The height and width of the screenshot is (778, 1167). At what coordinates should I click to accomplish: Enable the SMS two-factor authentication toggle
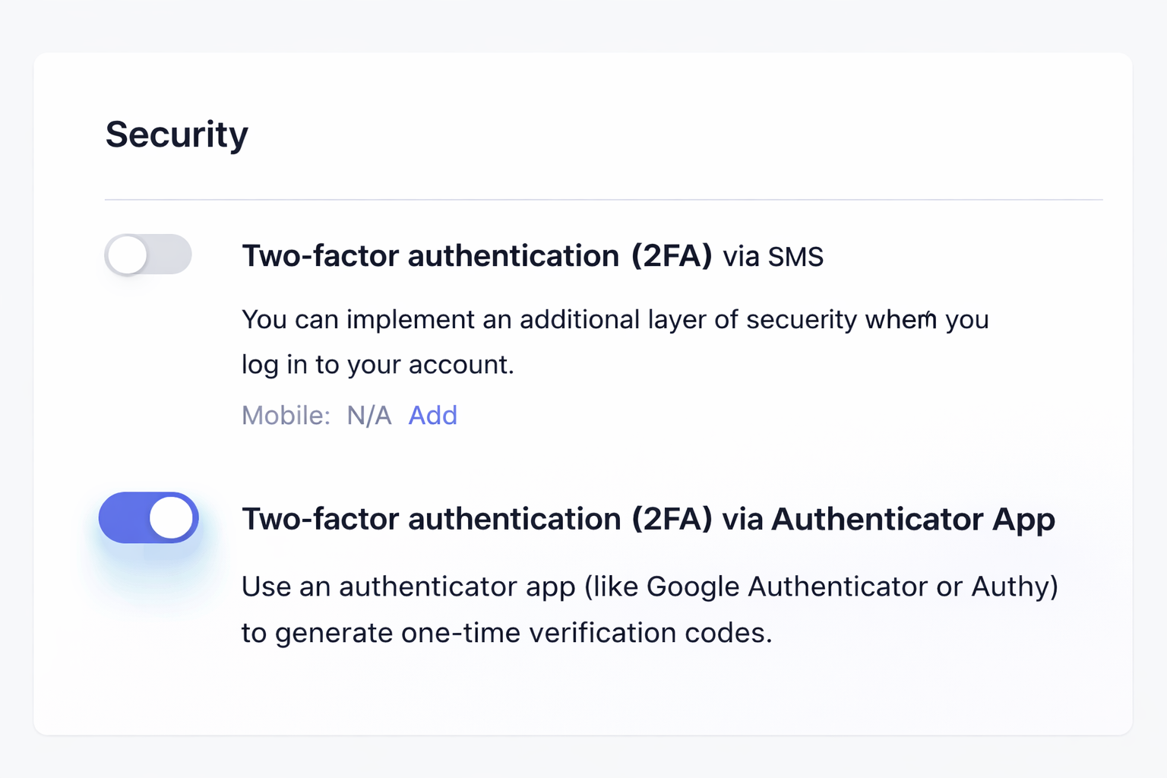click(x=148, y=255)
